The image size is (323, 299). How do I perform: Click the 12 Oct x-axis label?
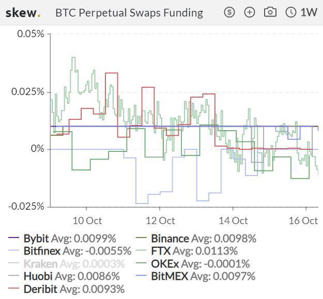point(160,221)
